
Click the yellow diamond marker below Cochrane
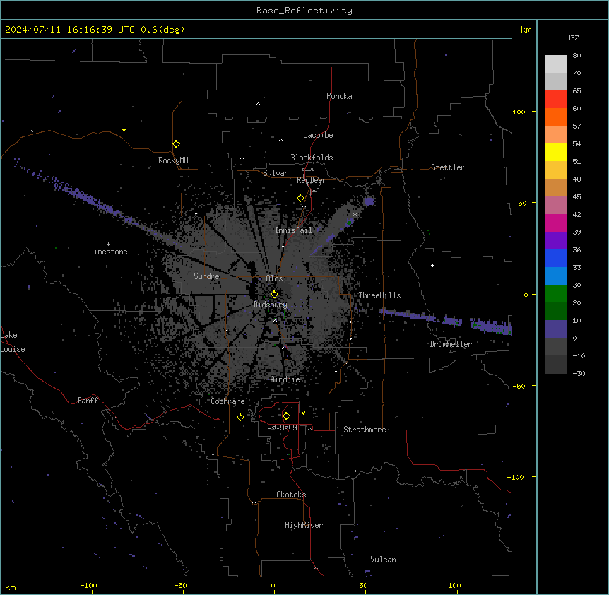click(240, 417)
